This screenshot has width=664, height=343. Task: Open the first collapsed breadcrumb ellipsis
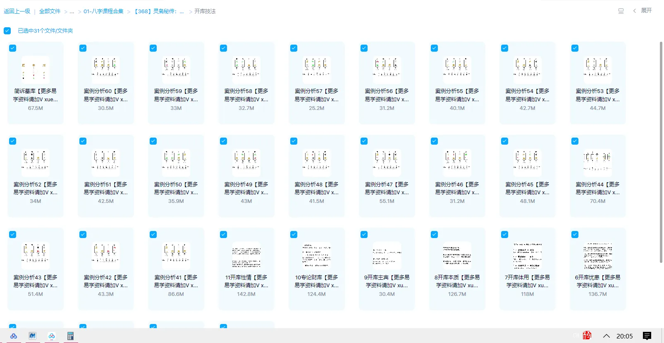72,12
